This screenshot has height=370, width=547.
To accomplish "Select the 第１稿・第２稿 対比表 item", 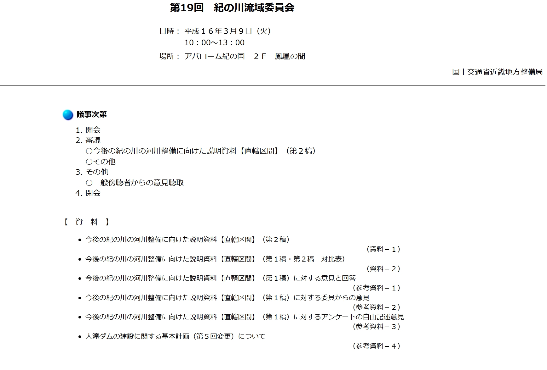I will click(215, 259).
